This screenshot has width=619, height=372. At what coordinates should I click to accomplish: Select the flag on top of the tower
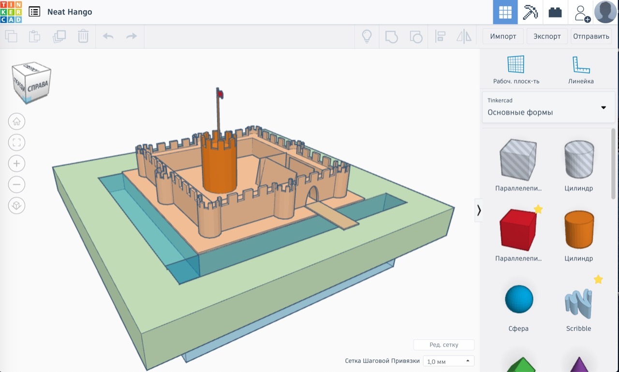click(219, 93)
